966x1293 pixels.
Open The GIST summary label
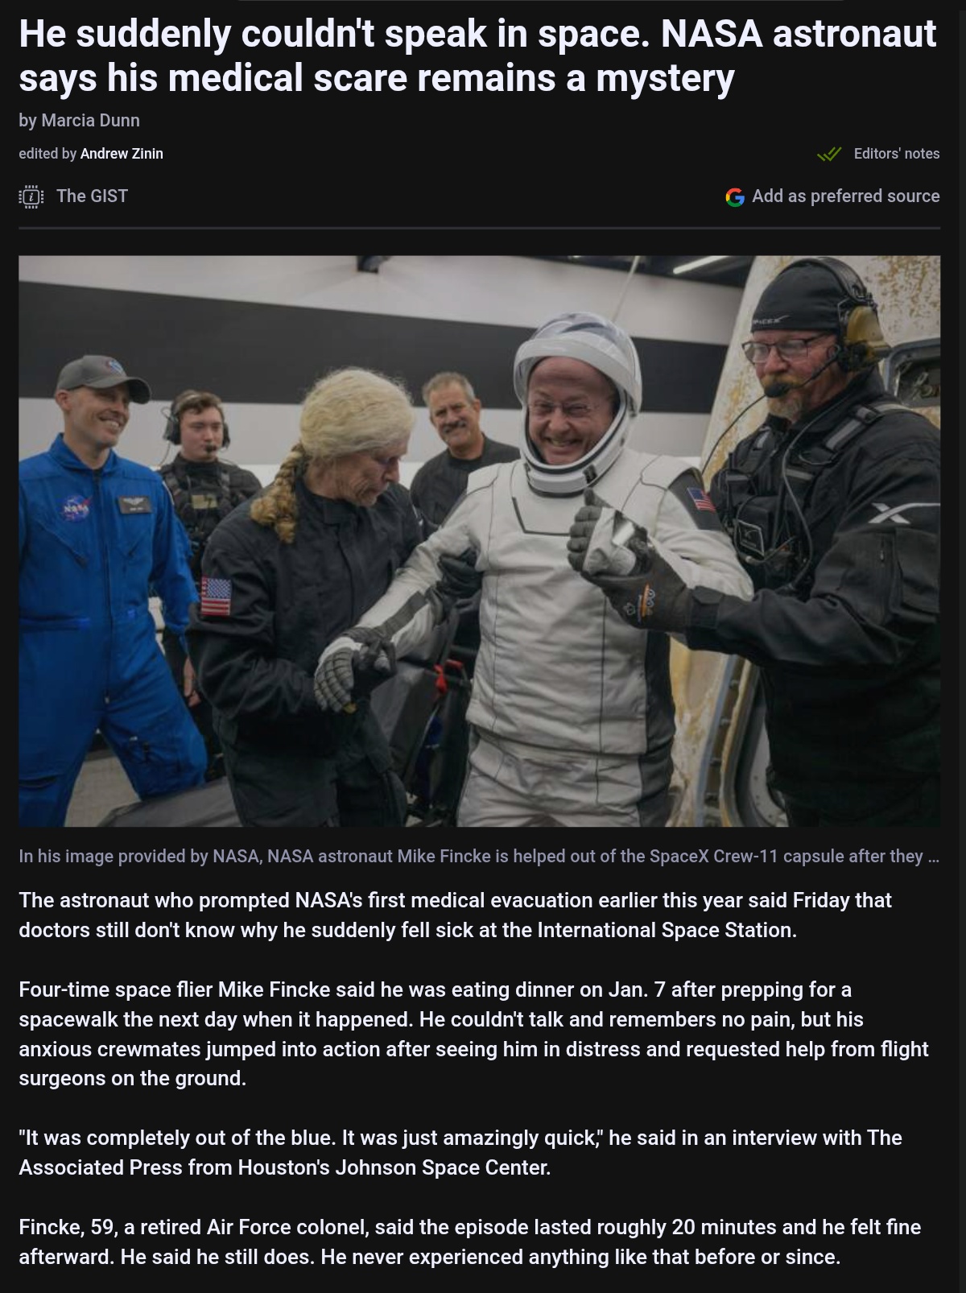(92, 196)
